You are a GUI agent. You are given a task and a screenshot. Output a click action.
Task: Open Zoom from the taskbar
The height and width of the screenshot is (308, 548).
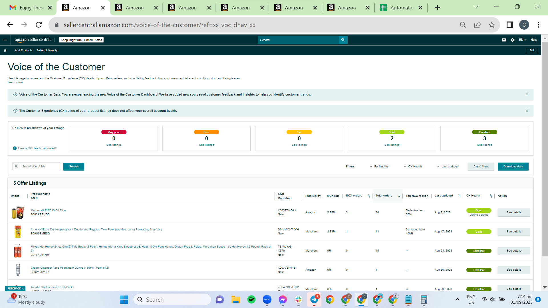pyautogui.click(x=267, y=299)
